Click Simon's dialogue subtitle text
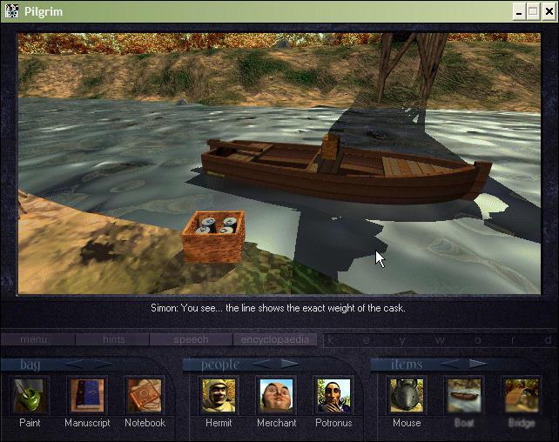Screen dimensions: 559x442 tap(278, 308)
